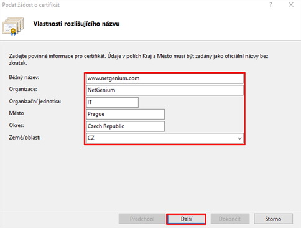This screenshot has width=301, height=228.
Task: Click the instruction text about Kraj a Město
Action: tap(139, 59)
